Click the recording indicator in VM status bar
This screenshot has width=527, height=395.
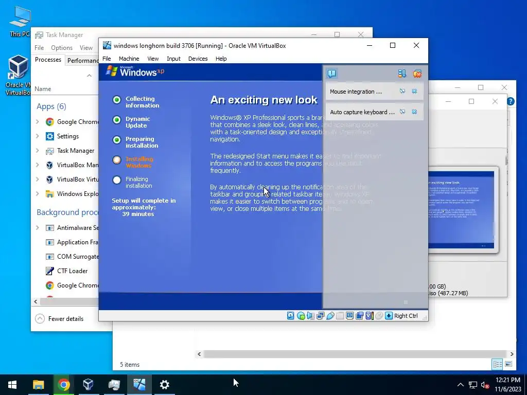pyautogui.click(x=359, y=316)
